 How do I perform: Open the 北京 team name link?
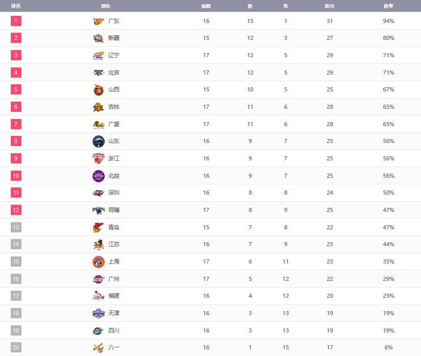(113, 73)
